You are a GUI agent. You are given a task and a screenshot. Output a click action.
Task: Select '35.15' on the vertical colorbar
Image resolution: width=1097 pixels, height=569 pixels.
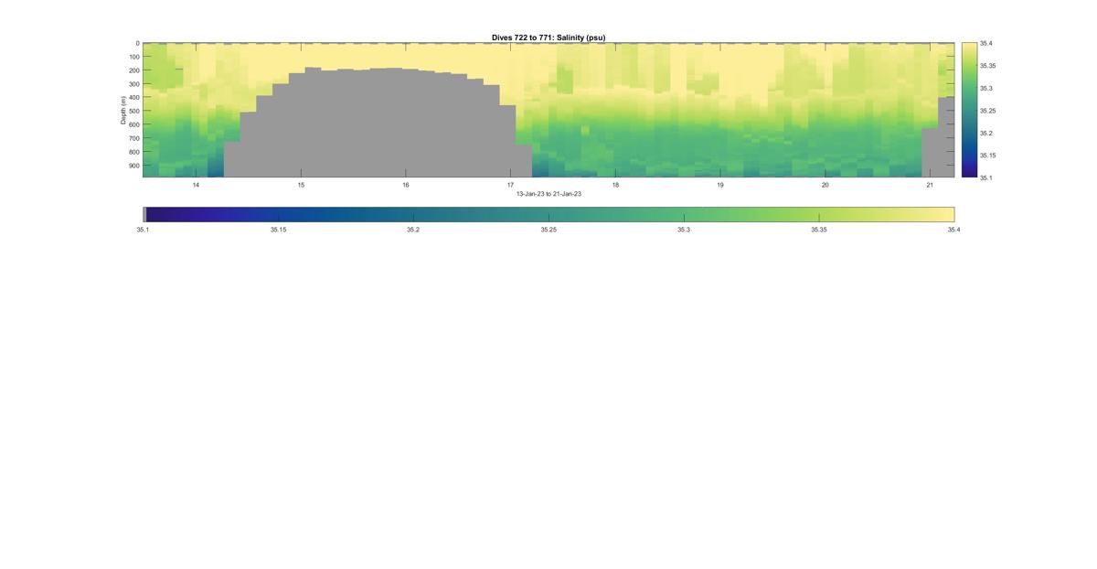pyautogui.click(x=988, y=156)
